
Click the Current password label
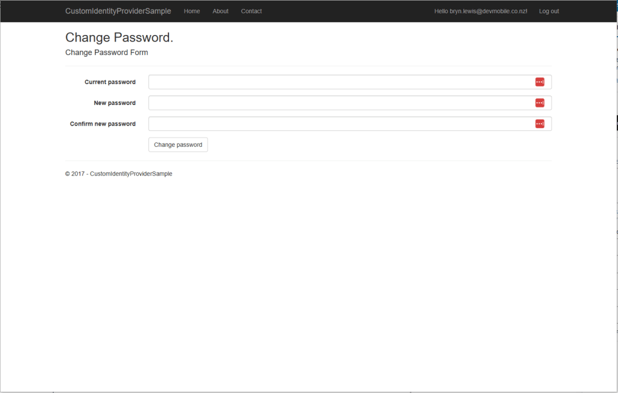(x=110, y=82)
